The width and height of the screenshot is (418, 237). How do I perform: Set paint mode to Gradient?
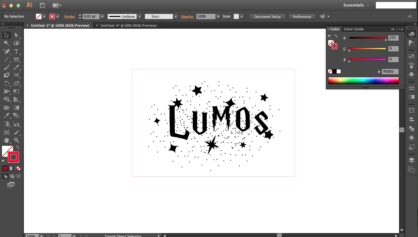(x=12, y=168)
